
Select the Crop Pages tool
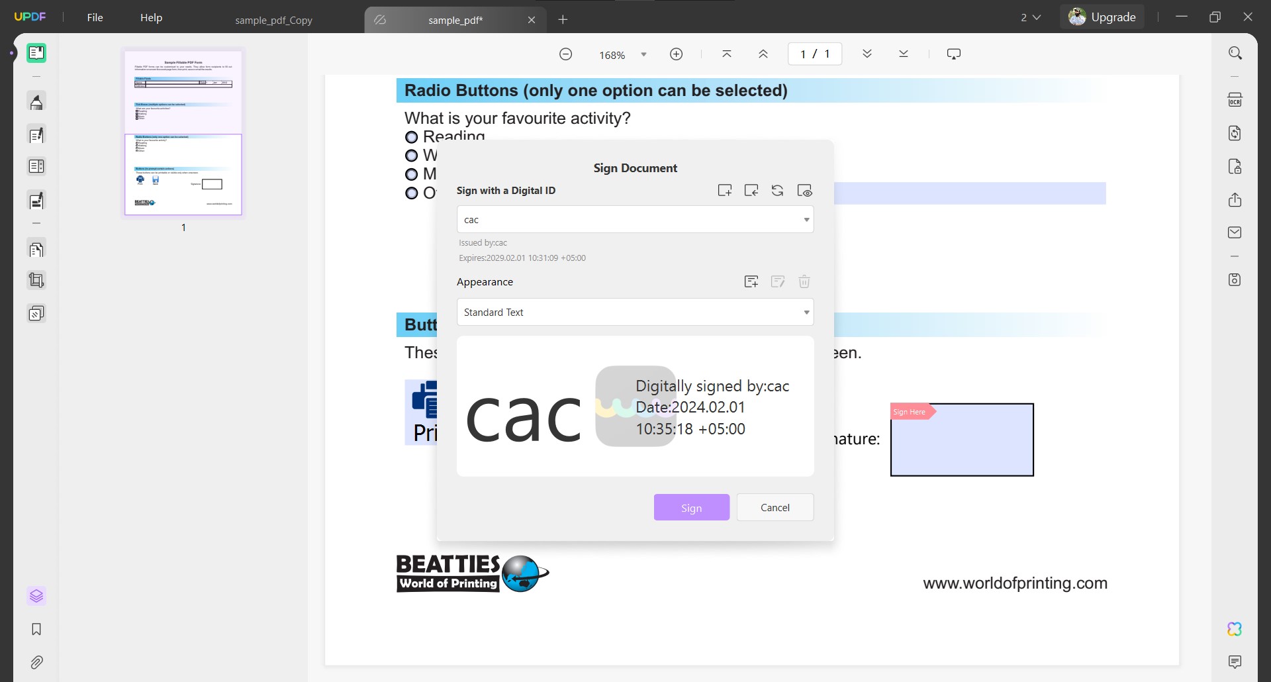click(x=36, y=280)
